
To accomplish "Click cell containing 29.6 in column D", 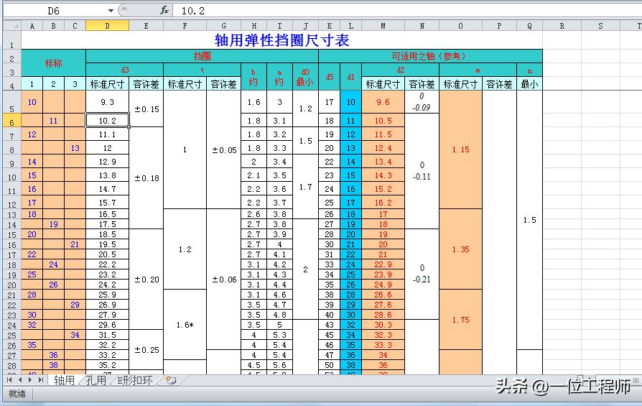I will (x=107, y=325).
